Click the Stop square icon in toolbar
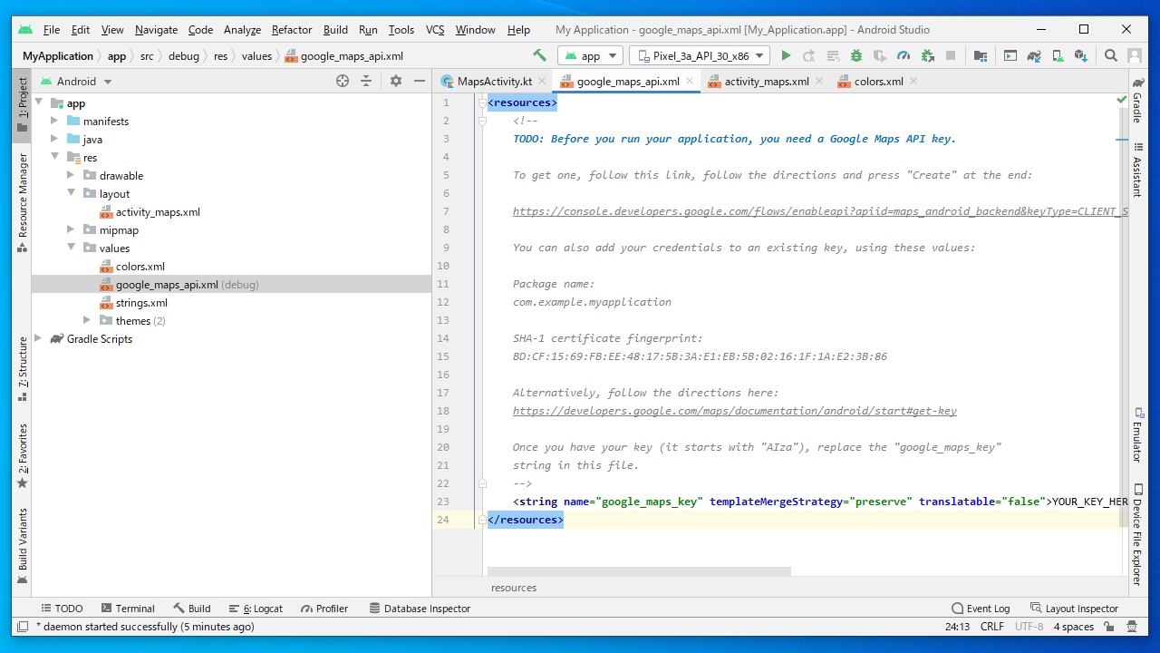This screenshot has width=1160, height=653. click(951, 55)
